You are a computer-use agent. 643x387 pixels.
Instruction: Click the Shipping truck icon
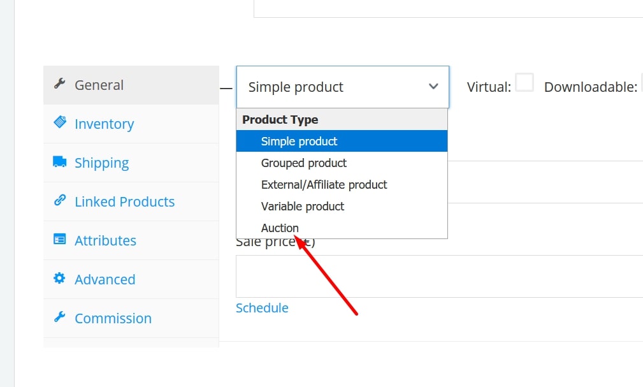pos(60,161)
